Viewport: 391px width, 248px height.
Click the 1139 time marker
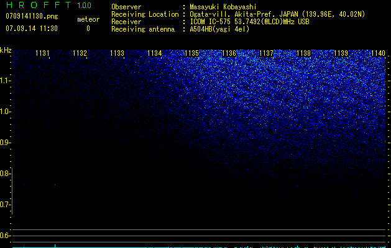tap(341, 53)
